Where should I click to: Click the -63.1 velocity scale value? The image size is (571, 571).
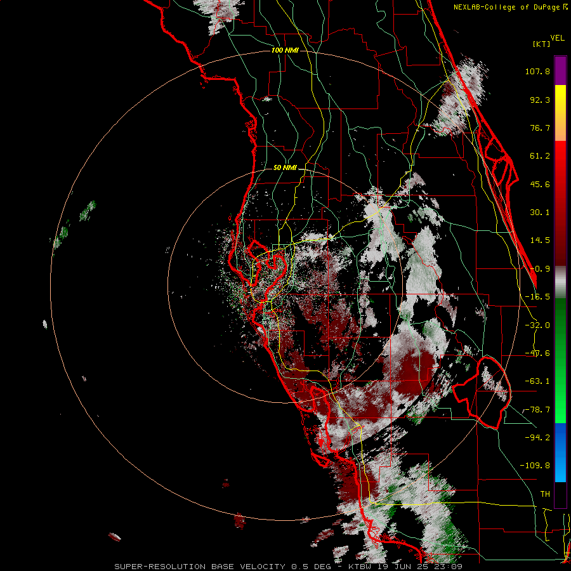coord(537,381)
